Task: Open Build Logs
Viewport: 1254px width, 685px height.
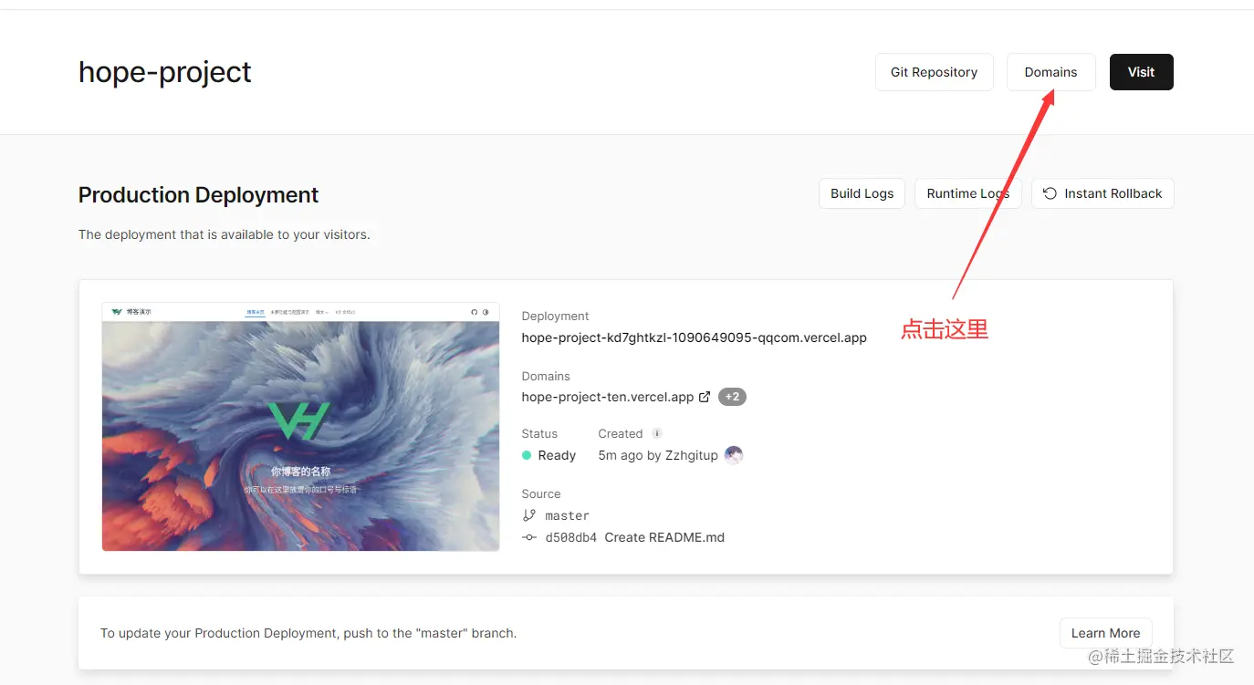Action: [862, 193]
